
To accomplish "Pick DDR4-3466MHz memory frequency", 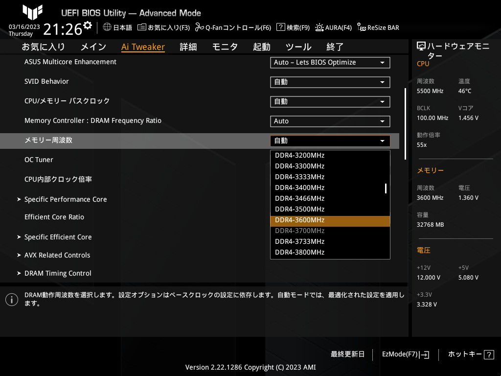I will point(330,199).
